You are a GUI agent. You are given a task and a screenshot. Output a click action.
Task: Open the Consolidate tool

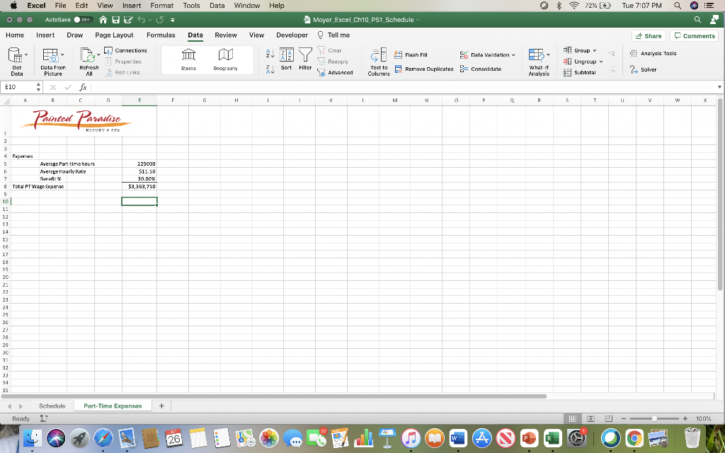tap(481, 69)
